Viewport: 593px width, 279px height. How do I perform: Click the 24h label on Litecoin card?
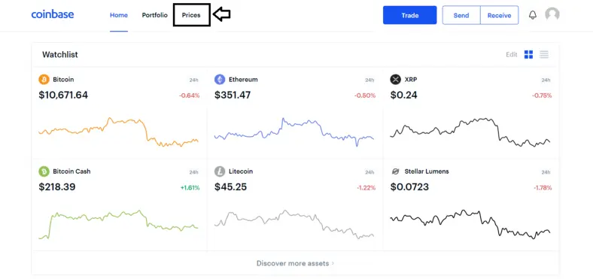[369, 172]
